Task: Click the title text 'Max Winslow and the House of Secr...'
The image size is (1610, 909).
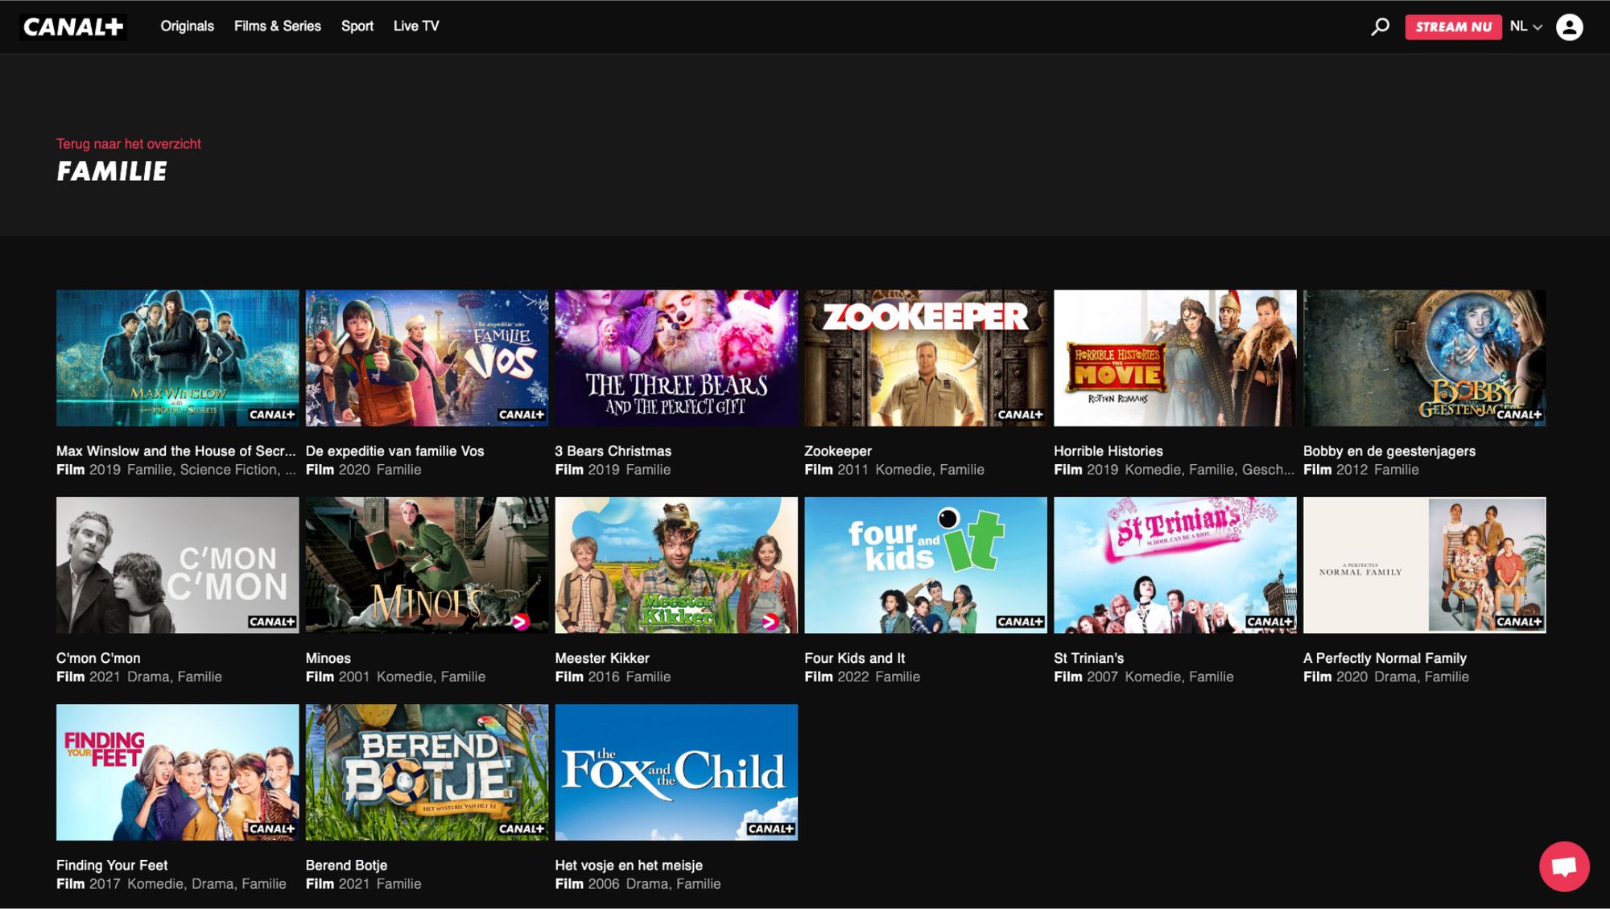Action: click(x=176, y=451)
